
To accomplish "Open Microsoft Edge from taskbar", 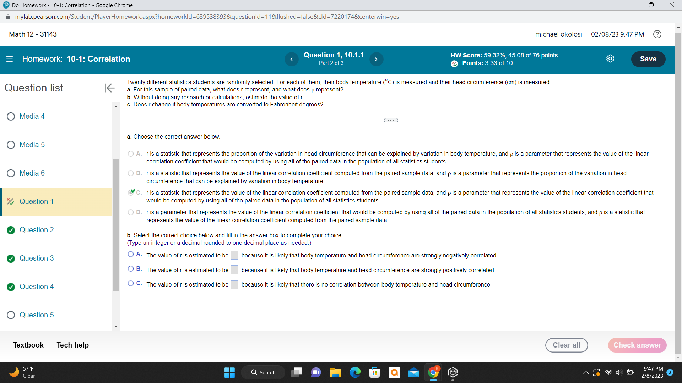I will click(355, 372).
